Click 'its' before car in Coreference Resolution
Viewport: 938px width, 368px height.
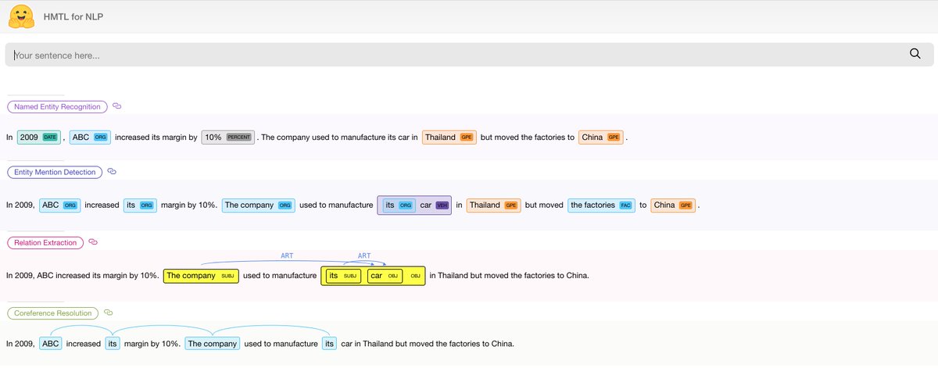(x=330, y=344)
